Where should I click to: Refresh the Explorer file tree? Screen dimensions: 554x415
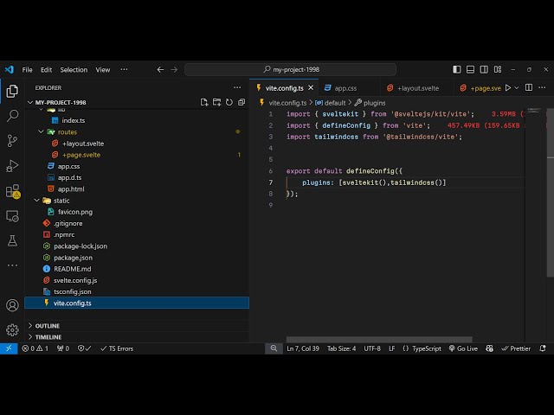229,102
